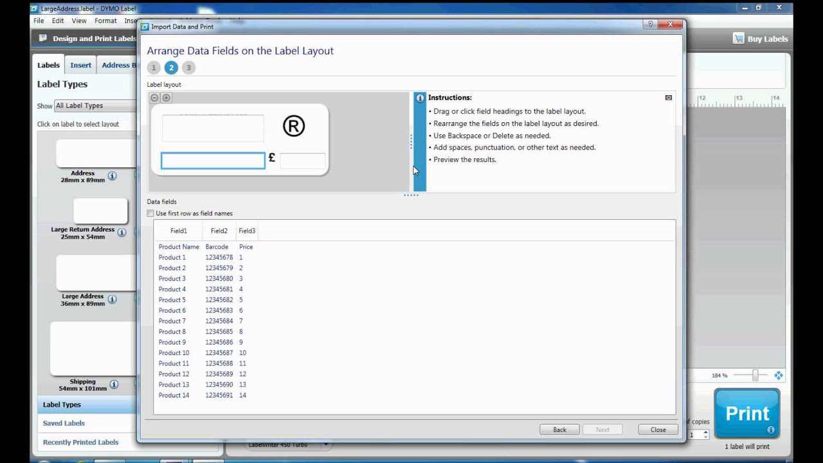This screenshot has height=463, width=823.
Task: Open the View menu
Action: [x=79, y=21]
